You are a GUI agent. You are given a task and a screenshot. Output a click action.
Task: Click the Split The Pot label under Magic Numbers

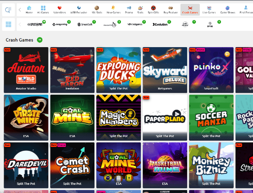[119, 136]
